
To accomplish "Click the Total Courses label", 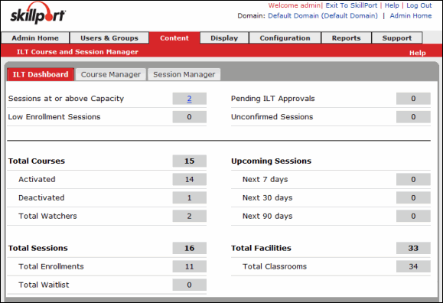I will [x=37, y=161].
